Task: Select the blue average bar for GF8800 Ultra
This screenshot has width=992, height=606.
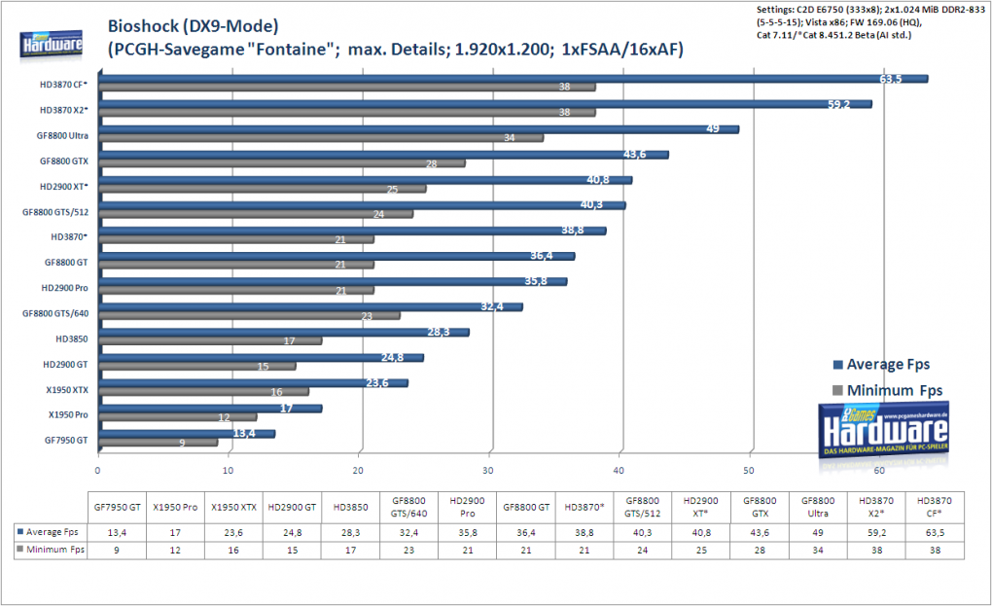Action: (x=419, y=129)
